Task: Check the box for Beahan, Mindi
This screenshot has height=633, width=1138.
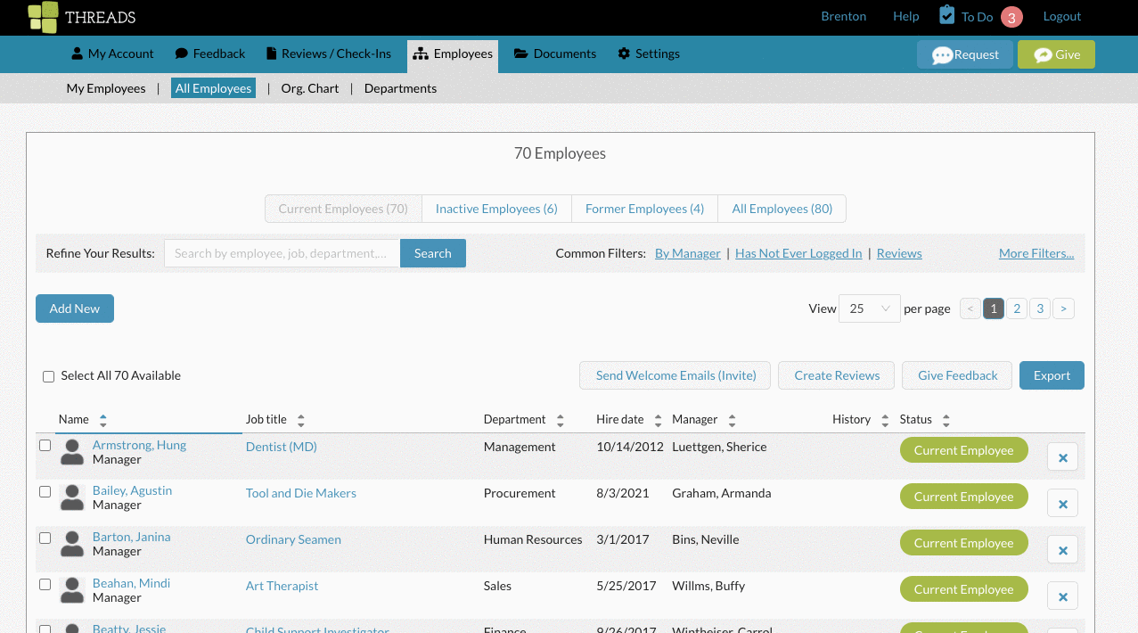Action: point(45,584)
